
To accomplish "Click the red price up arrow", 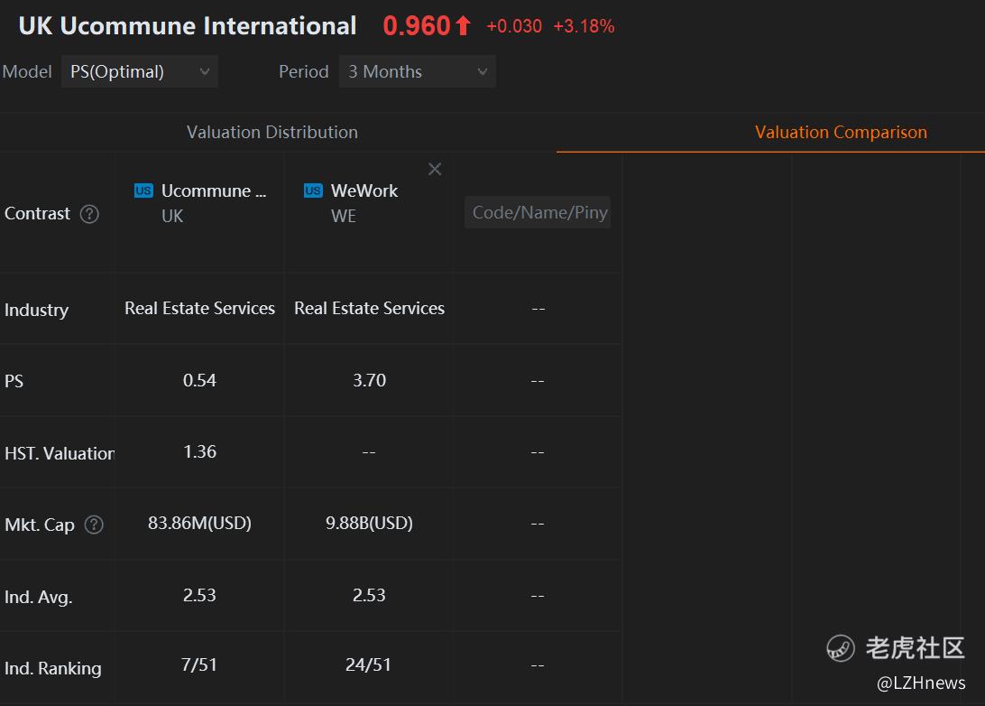I will click(x=463, y=26).
